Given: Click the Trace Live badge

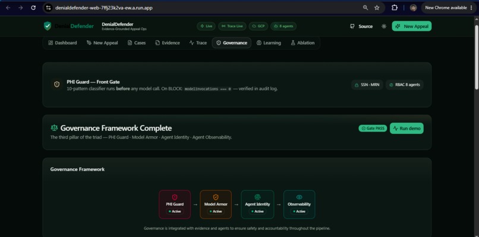Looking at the screenshot, I should pos(232,26).
